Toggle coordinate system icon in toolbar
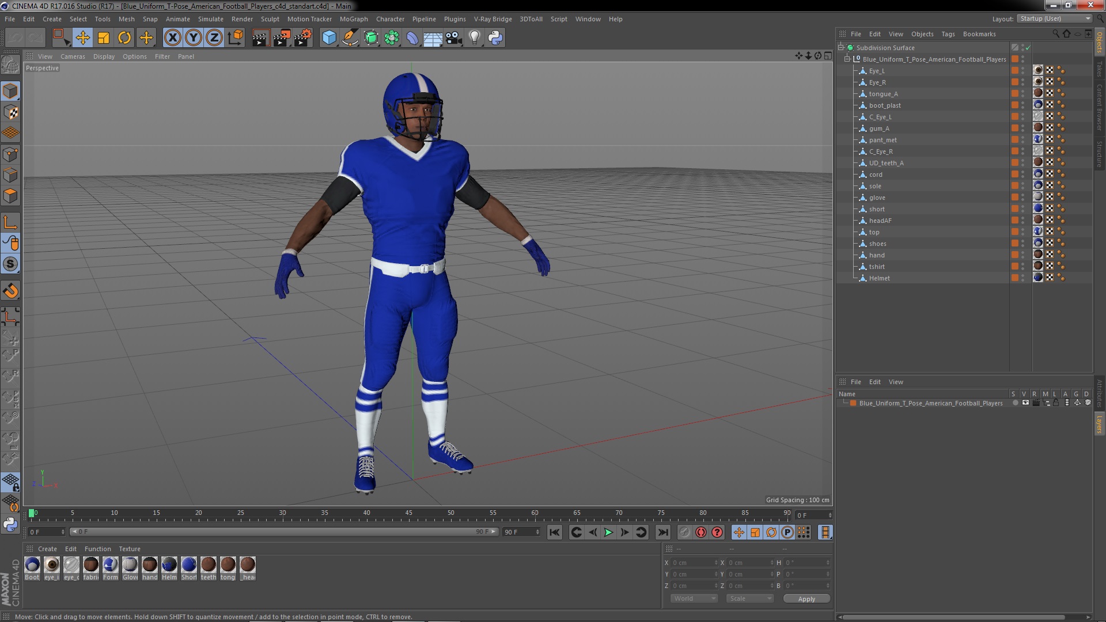The image size is (1106, 622). coord(235,38)
